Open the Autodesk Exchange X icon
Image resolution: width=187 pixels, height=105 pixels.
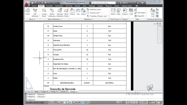click(138, 3)
